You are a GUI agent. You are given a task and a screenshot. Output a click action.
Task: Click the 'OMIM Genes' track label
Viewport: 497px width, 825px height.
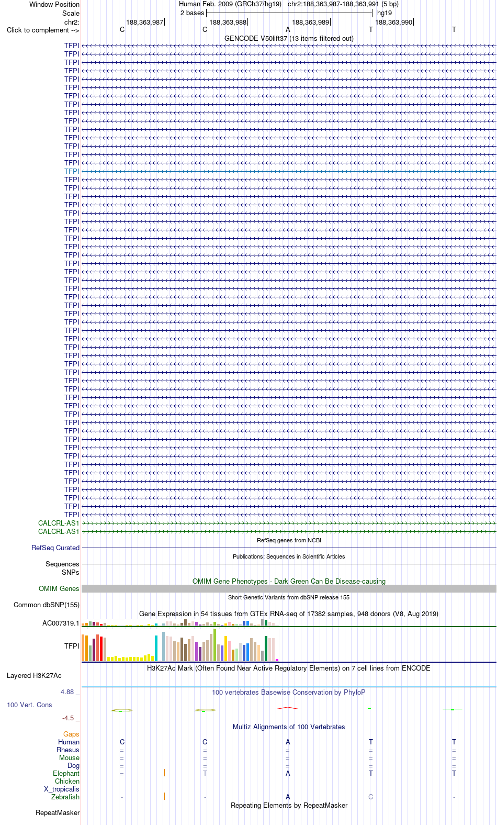tap(59, 588)
